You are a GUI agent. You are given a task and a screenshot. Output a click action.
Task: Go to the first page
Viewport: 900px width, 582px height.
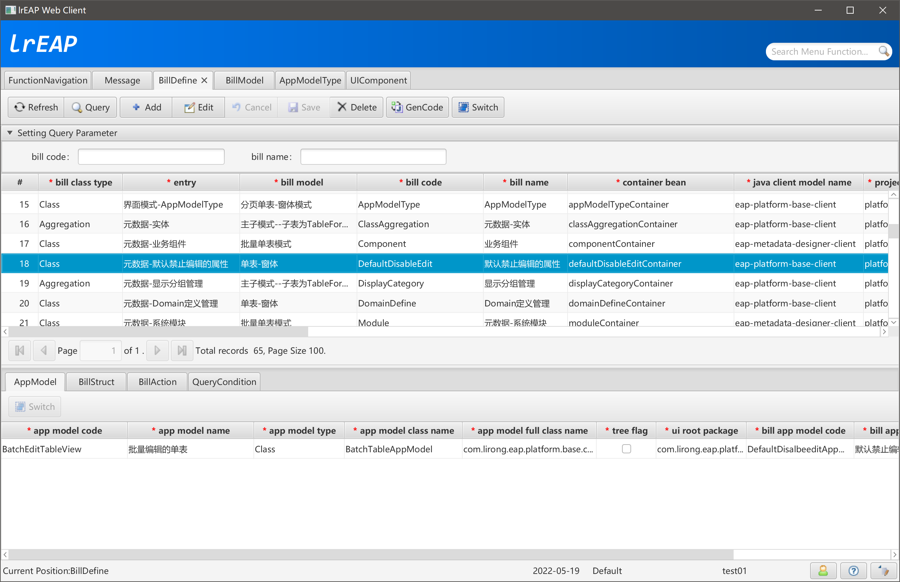click(20, 351)
